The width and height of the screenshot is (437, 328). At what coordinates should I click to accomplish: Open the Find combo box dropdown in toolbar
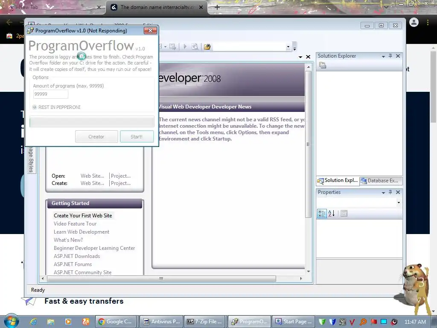click(x=288, y=47)
